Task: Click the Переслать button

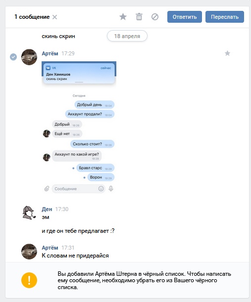Action: 225,17
